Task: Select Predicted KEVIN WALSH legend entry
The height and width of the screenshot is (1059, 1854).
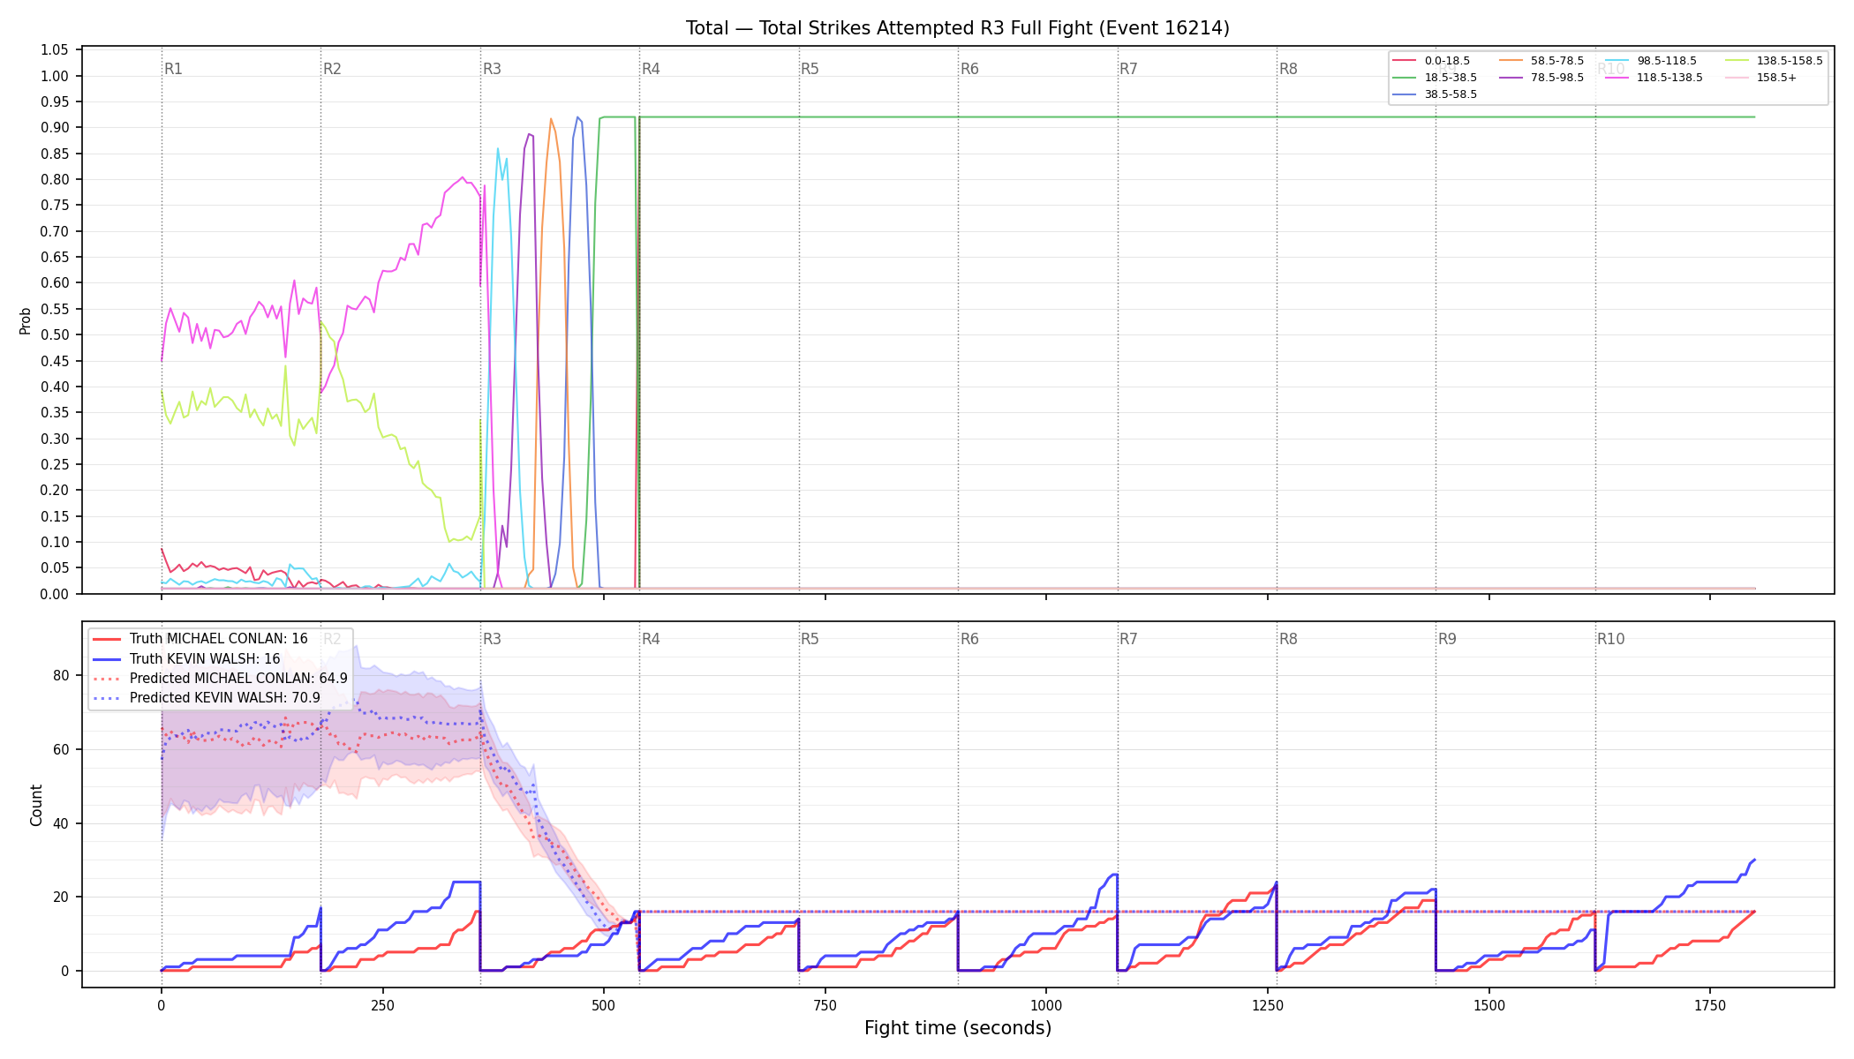Action: pyautogui.click(x=207, y=698)
